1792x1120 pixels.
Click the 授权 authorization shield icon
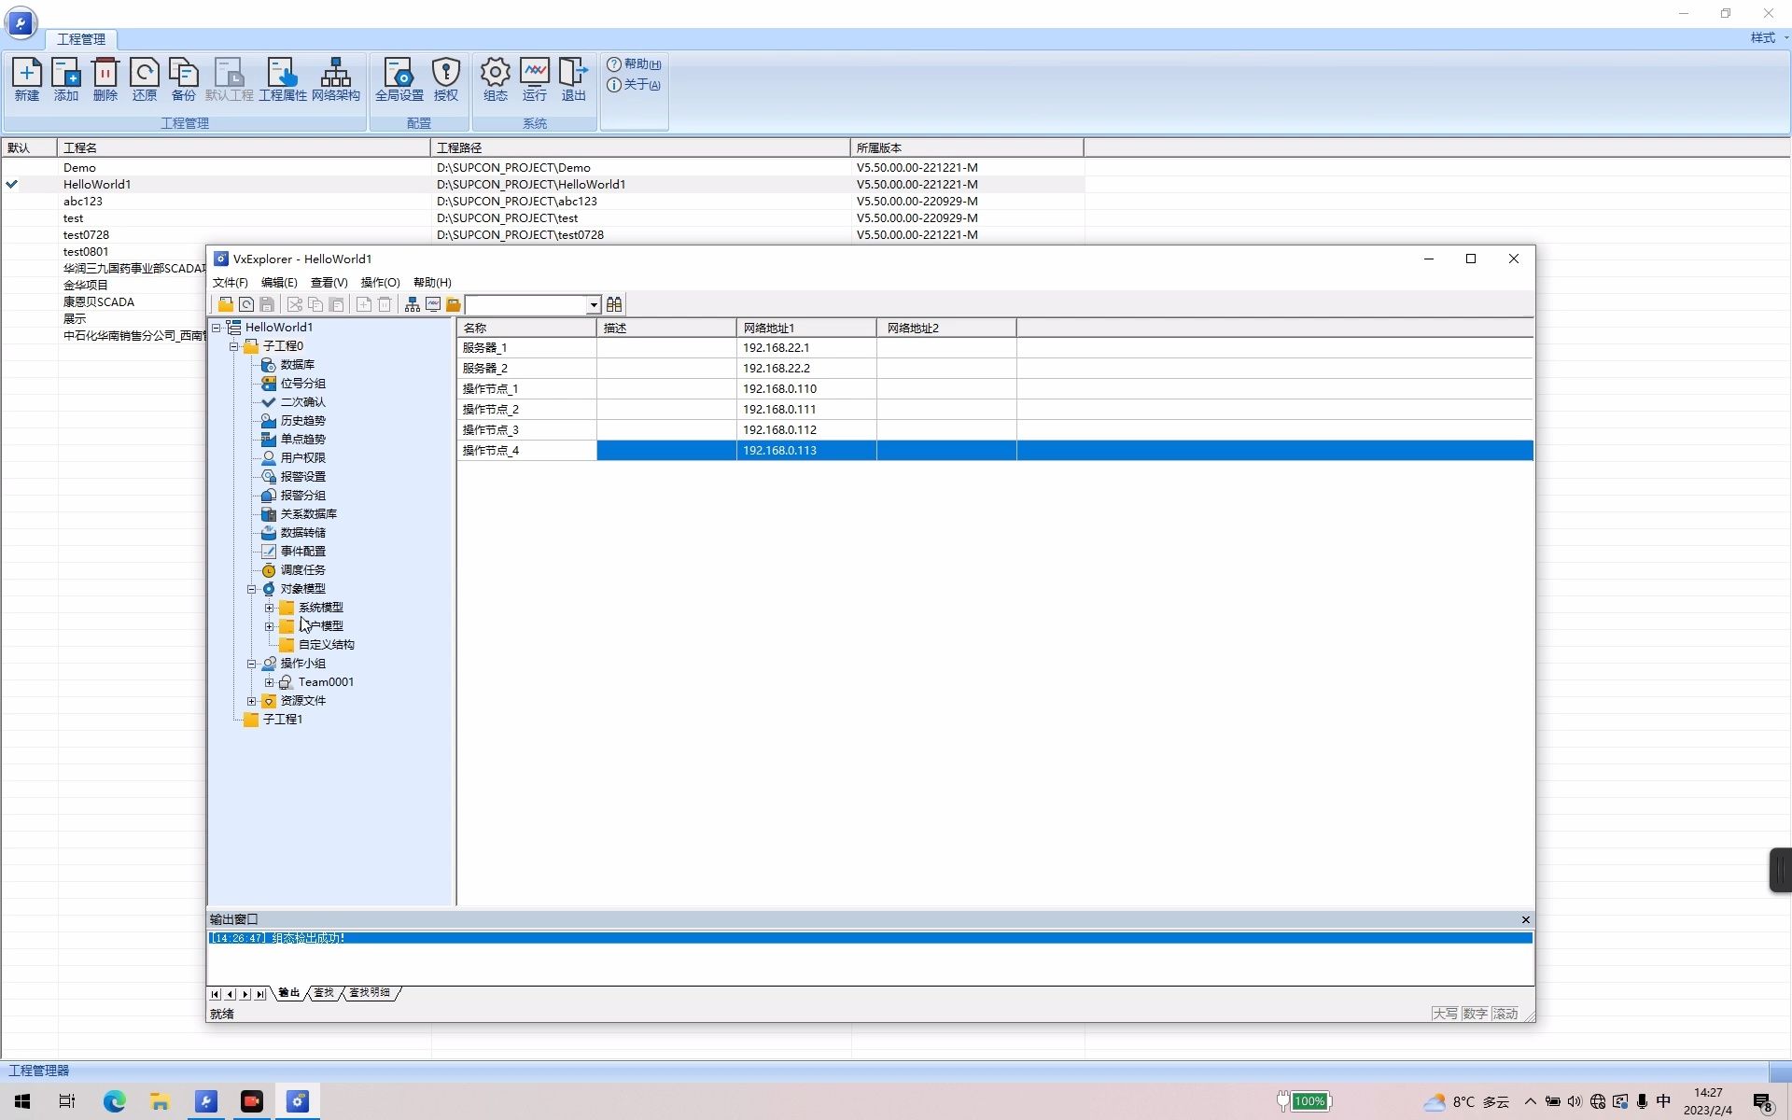tap(446, 78)
